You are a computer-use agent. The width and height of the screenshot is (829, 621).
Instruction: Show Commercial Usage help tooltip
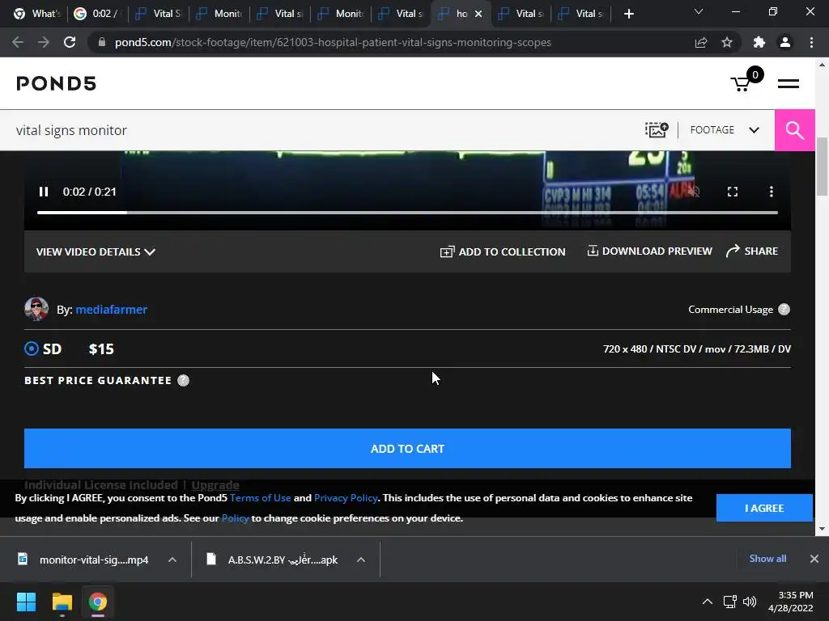[784, 310]
